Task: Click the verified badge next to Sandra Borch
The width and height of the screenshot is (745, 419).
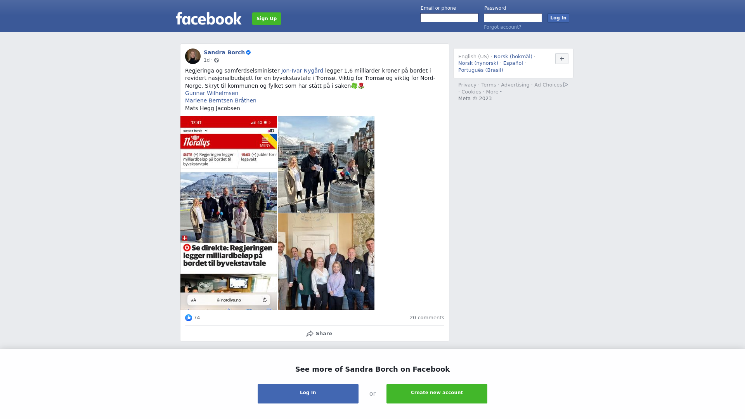Action: click(248, 52)
